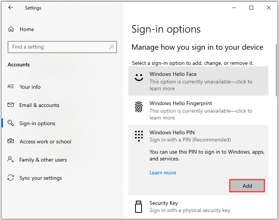Click the Sign-in options key icon
The image size is (279, 220).
pos(11,123)
